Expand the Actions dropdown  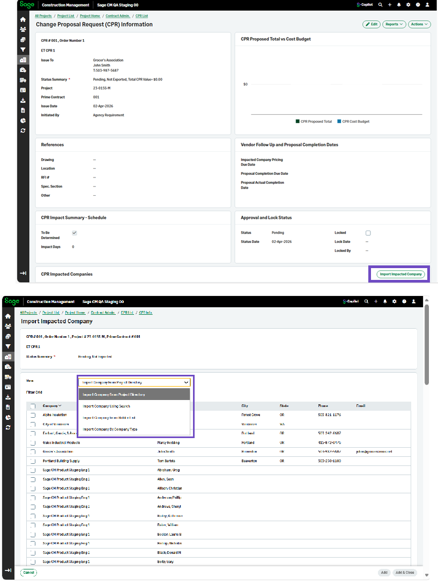point(419,24)
